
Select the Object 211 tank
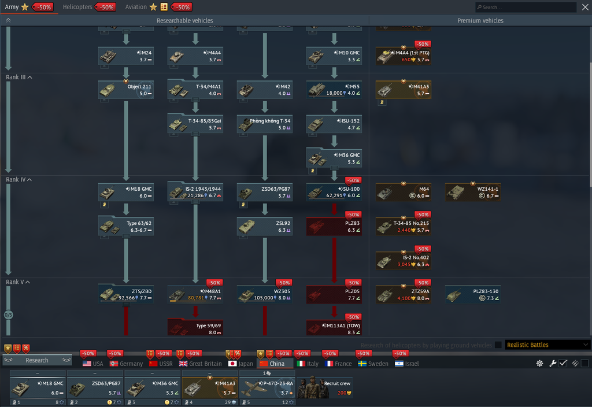click(125, 90)
